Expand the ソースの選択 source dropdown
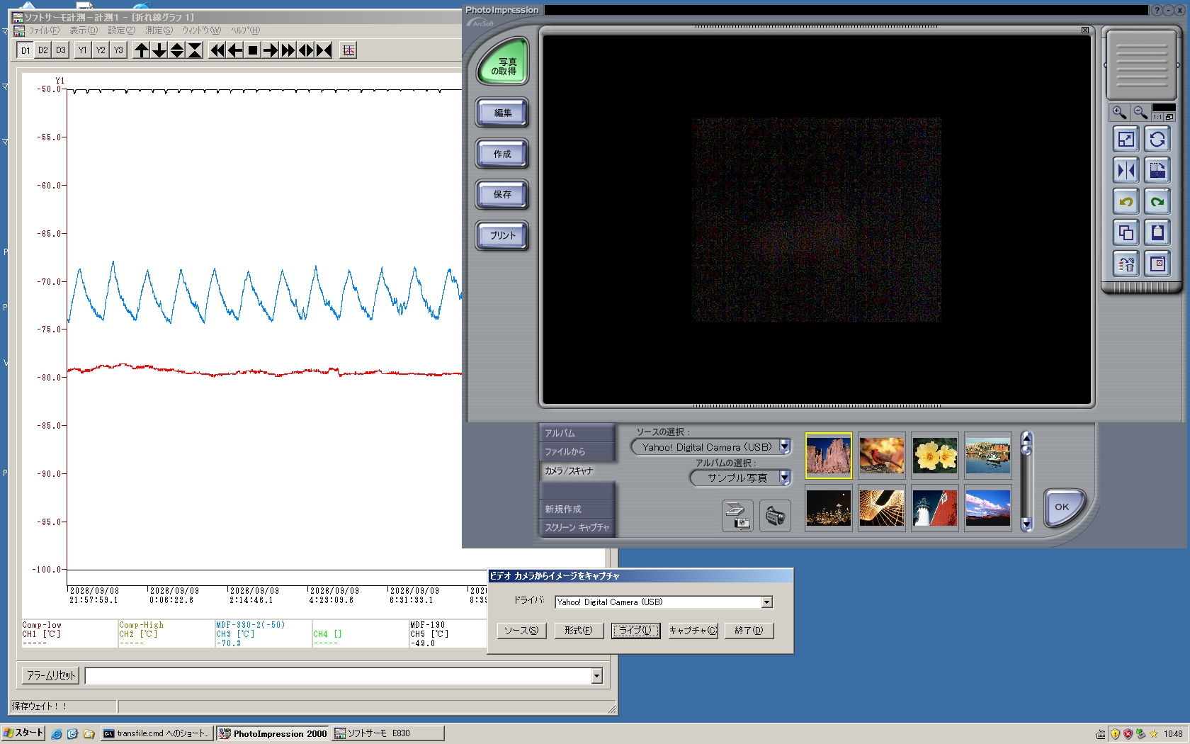Image resolution: width=1190 pixels, height=744 pixels. (x=784, y=447)
